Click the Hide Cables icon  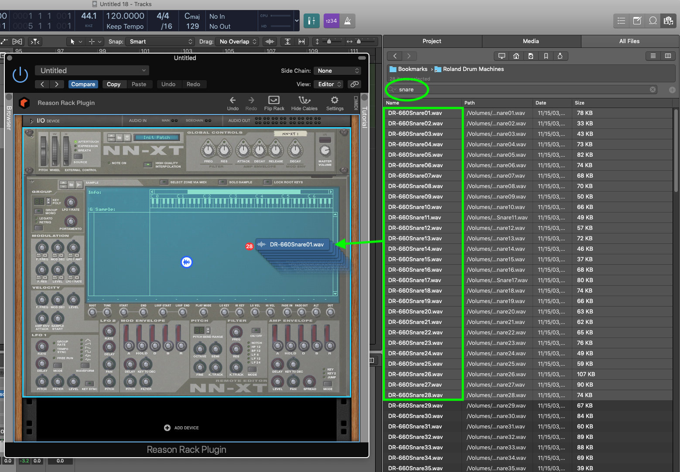tap(304, 100)
